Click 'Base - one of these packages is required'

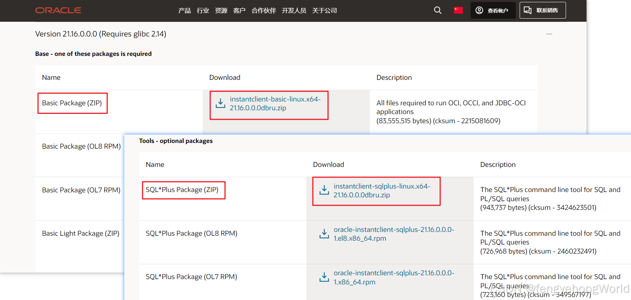click(x=94, y=54)
